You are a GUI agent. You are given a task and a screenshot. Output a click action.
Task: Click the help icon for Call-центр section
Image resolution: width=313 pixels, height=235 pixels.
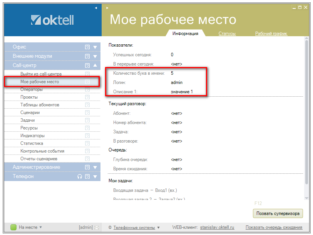click(87, 65)
